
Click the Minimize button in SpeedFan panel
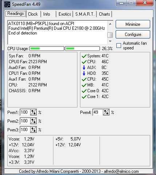point(133,24)
